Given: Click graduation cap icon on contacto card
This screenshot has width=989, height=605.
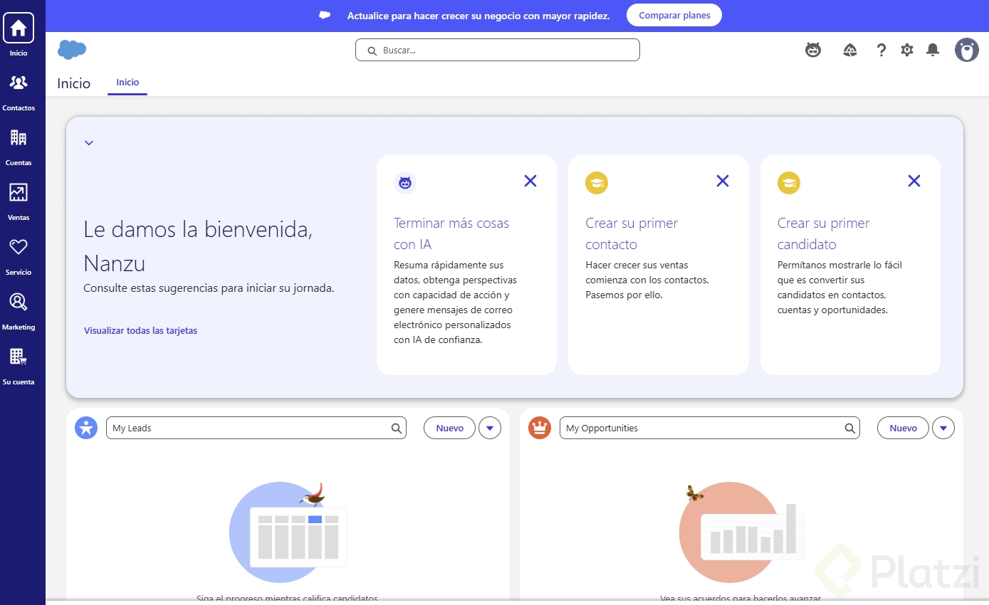Looking at the screenshot, I should click(x=597, y=183).
